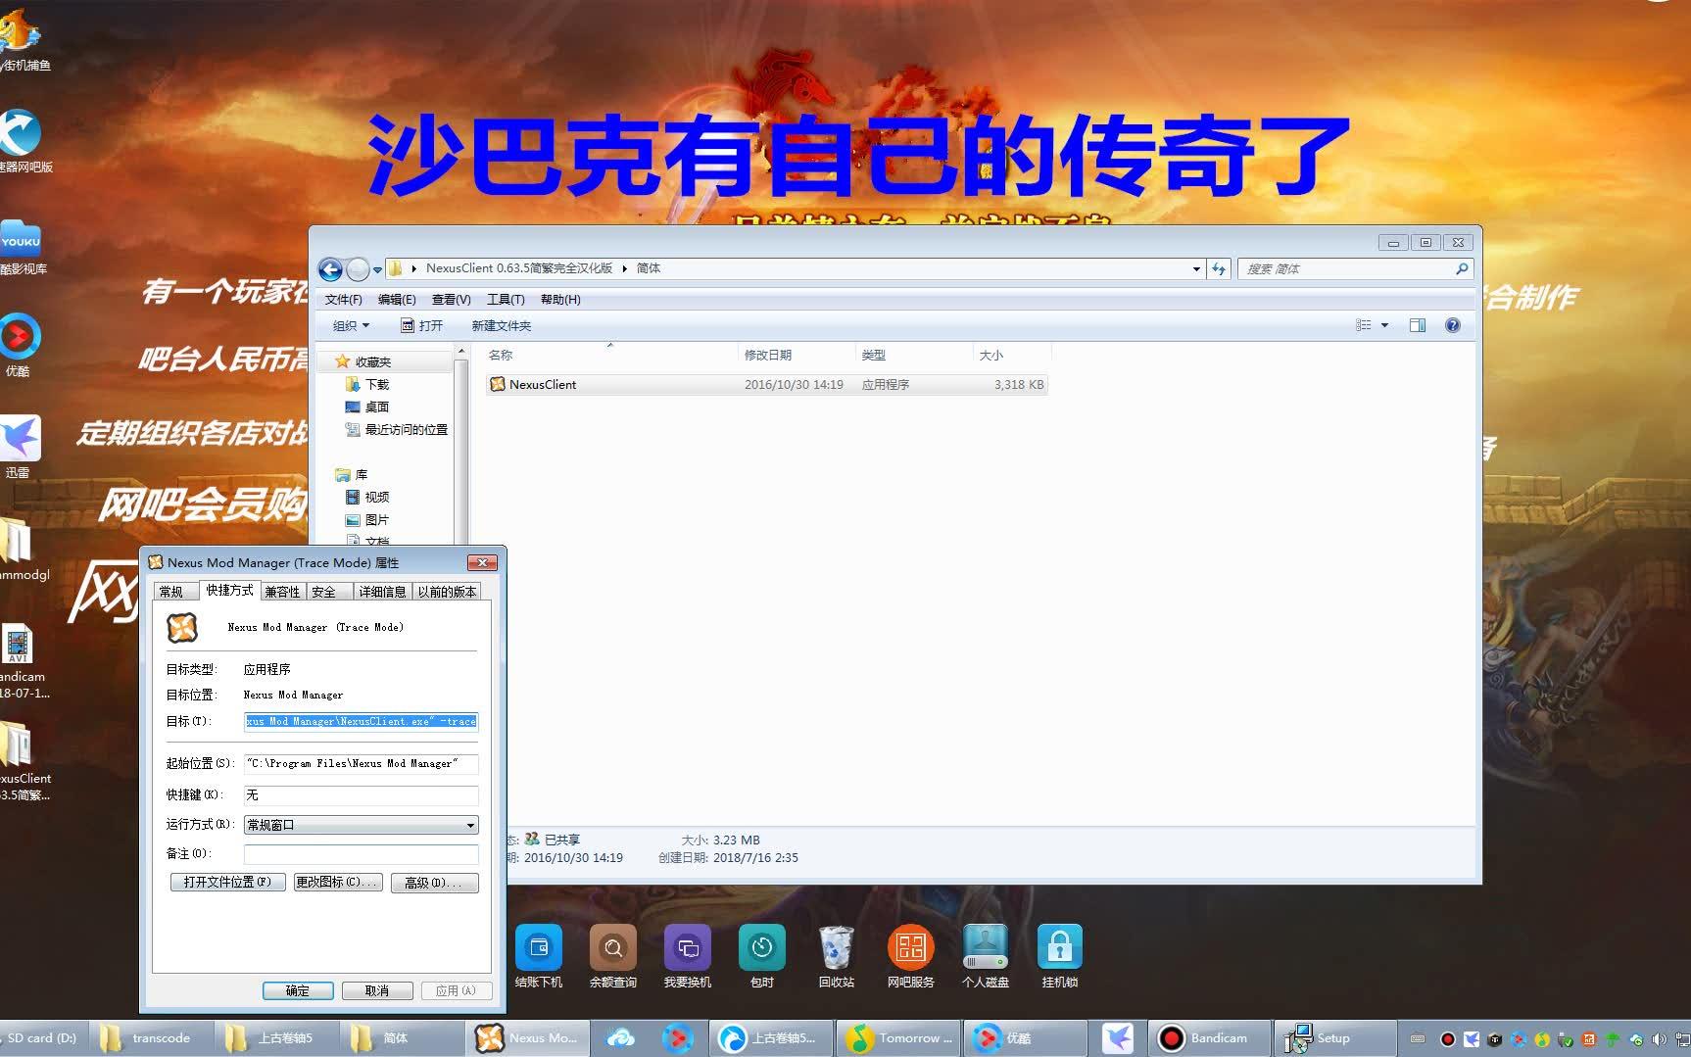
Task: Click the Explorer forward navigation arrow
Action: click(x=359, y=269)
